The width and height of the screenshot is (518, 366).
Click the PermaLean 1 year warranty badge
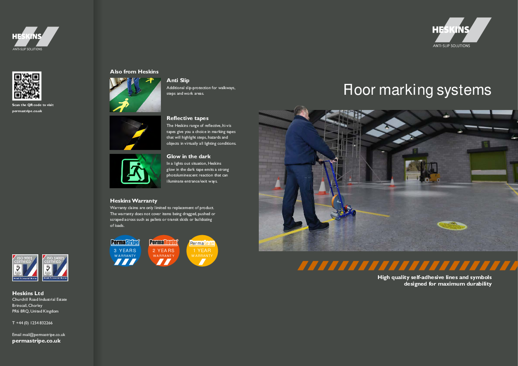pyautogui.click(x=202, y=250)
